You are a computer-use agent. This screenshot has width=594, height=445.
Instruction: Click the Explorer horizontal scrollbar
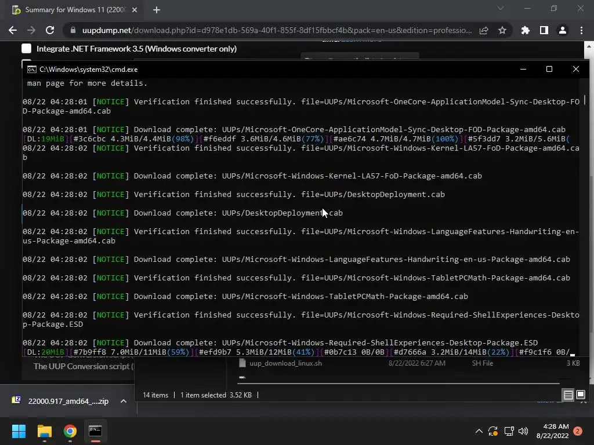click(398, 384)
